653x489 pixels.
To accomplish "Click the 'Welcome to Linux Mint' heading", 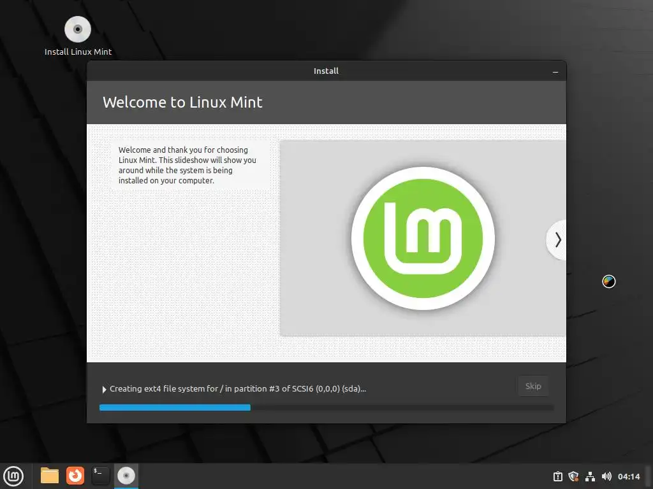I will pos(182,103).
